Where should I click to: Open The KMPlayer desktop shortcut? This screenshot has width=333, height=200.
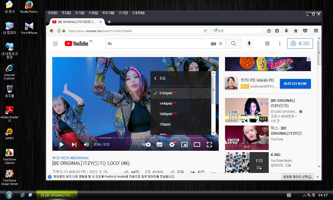pyautogui.click(x=29, y=28)
